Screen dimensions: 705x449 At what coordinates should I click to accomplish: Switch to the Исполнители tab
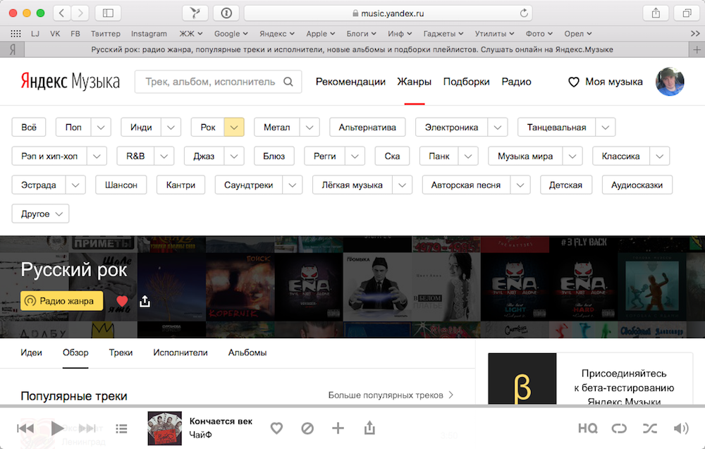180,353
